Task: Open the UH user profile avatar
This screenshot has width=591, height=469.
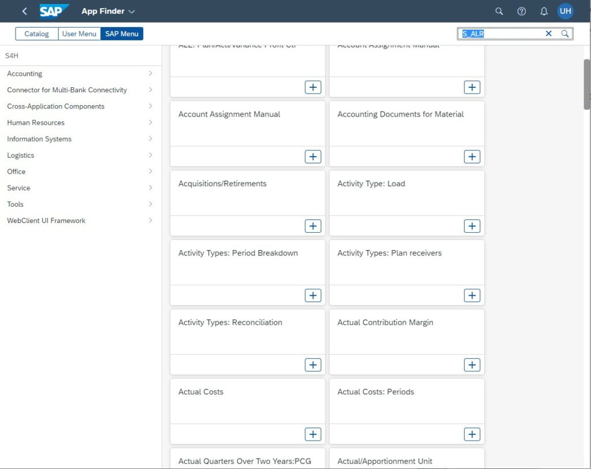Action: (x=565, y=11)
